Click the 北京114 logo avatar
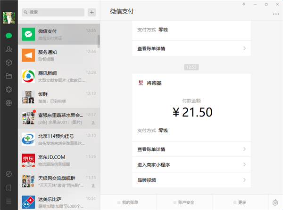The width and height of the screenshot is (283, 210). point(28,139)
